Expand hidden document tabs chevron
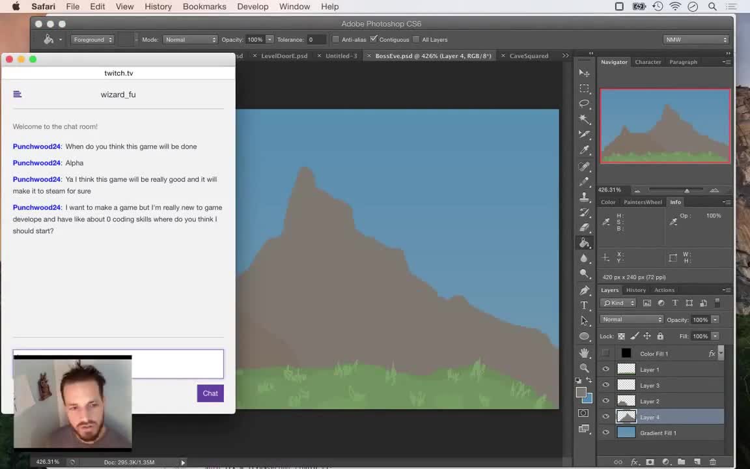Image resolution: width=750 pixels, height=469 pixels. click(565, 55)
